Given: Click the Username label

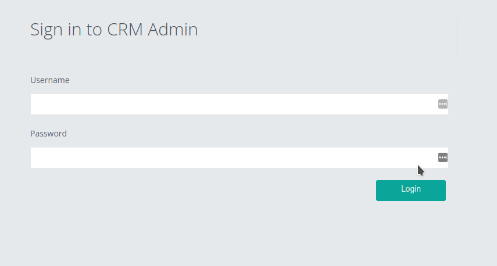Looking at the screenshot, I should pyautogui.click(x=50, y=80).
